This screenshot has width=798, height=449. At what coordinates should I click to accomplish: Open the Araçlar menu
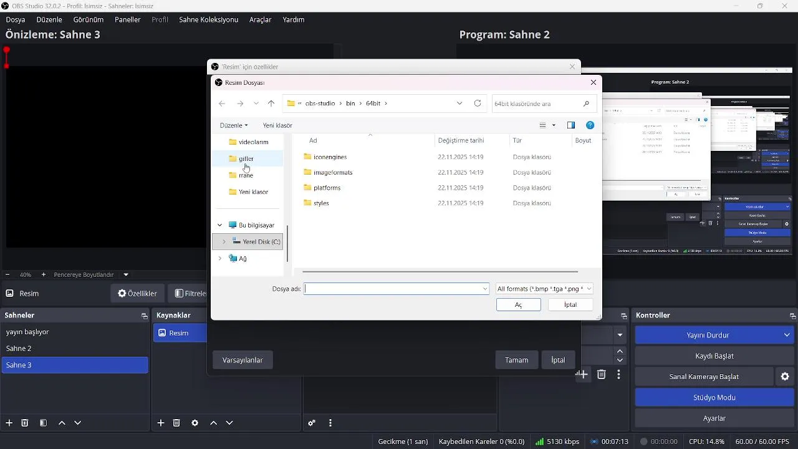[261, 19]
